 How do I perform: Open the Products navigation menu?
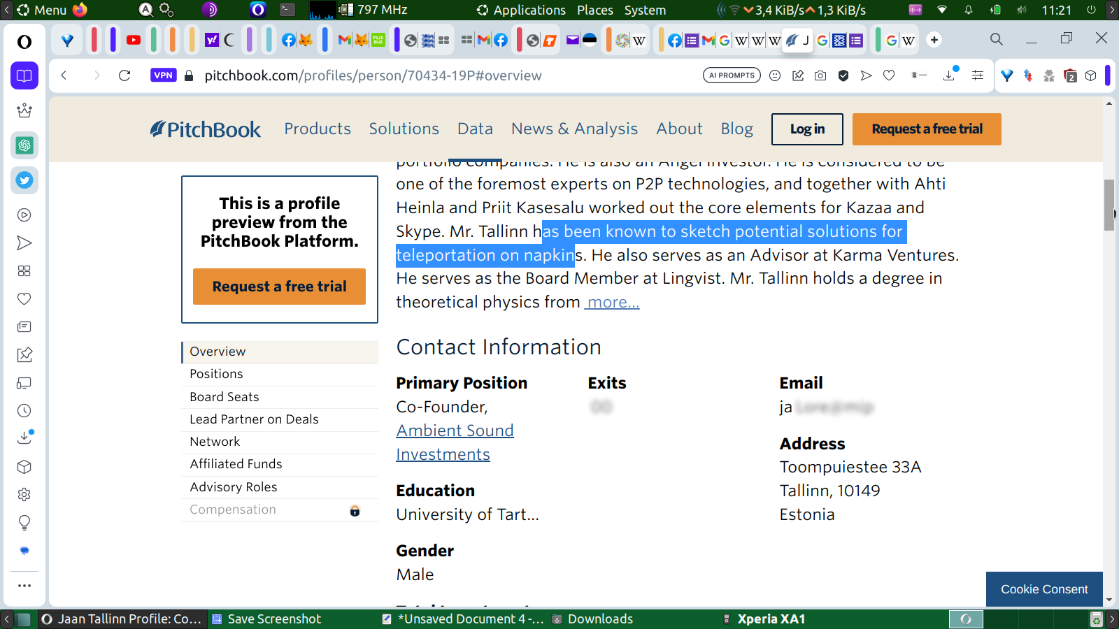click(x=318, y=129)
